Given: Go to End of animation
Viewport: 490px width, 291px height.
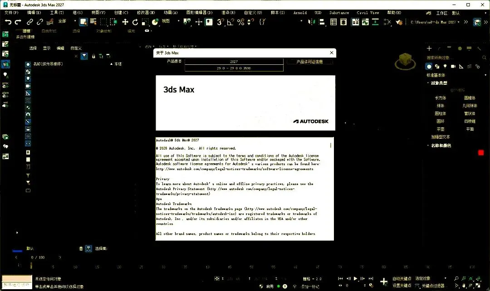Looking at the screenshot, I should coord(371,278).
